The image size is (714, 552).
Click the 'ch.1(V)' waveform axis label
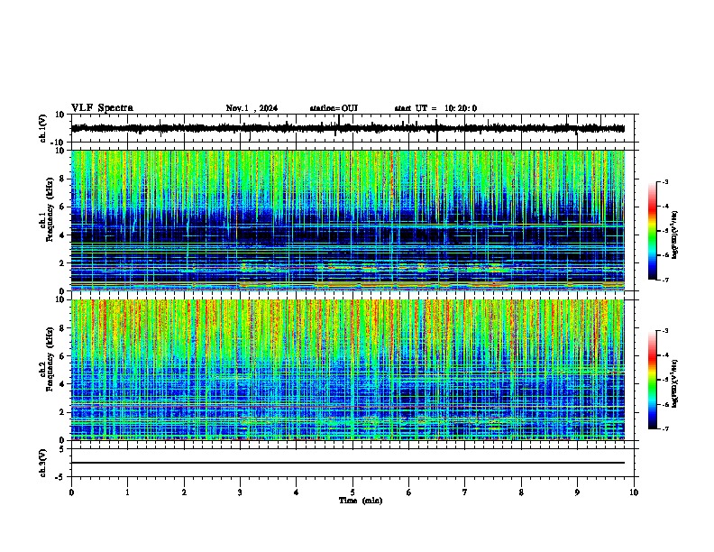coord(43,128)
